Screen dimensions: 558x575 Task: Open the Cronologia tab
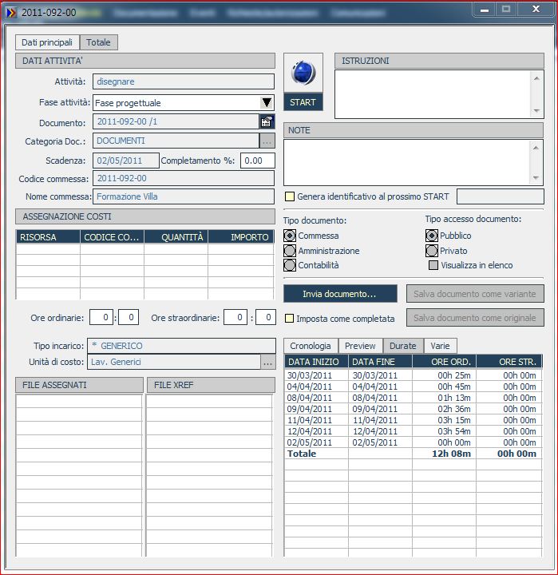point(311,346)
